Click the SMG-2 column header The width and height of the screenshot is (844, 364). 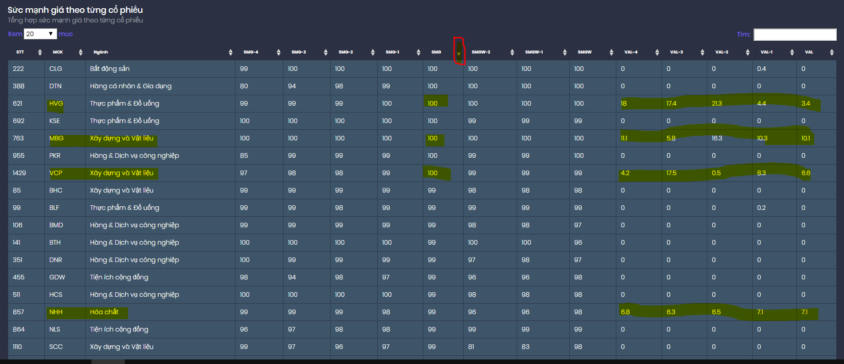[346, 52]
